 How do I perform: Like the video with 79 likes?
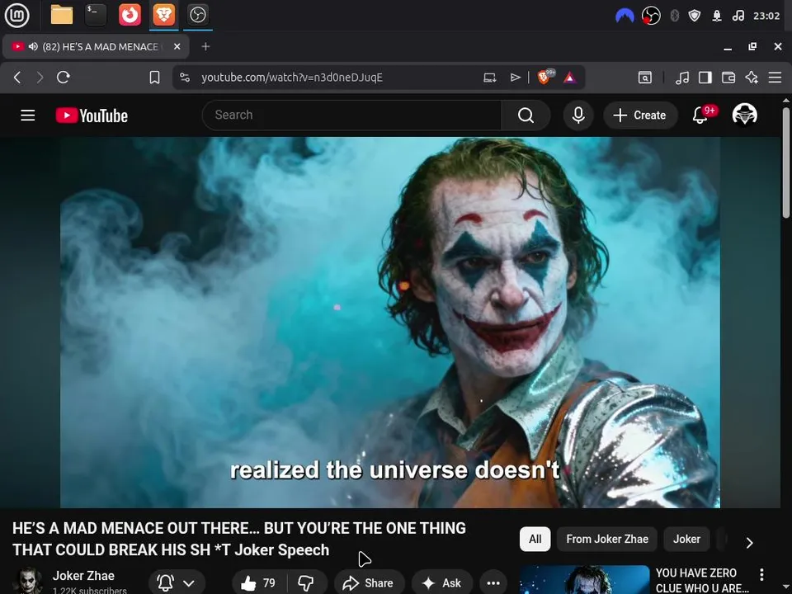(x=258, y=583)
